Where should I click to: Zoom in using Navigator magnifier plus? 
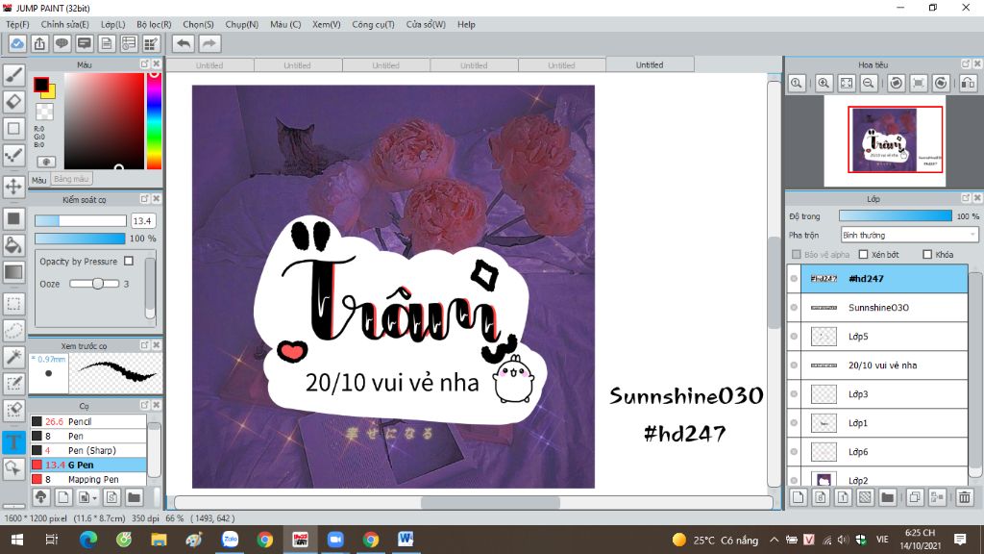824,83
